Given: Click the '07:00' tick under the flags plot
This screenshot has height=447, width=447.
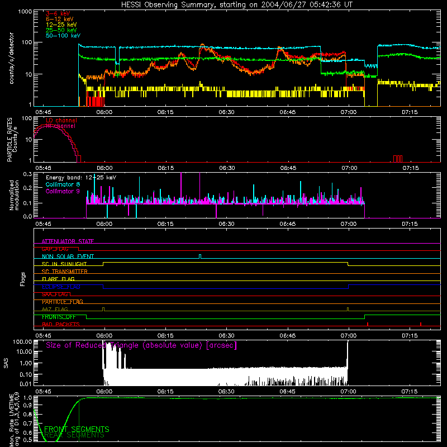Looking at the screenshot, I should point(348,336).
